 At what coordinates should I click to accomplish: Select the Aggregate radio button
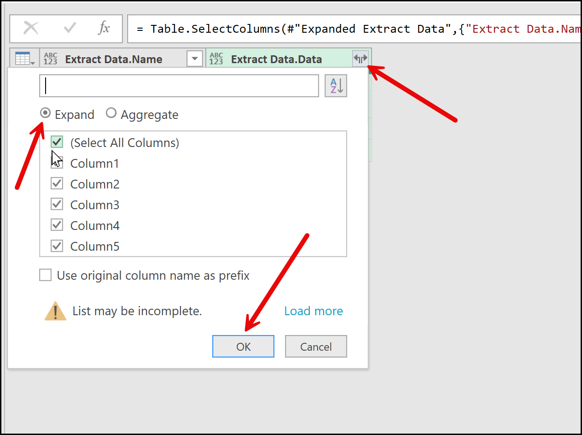[x=111, y=113]
